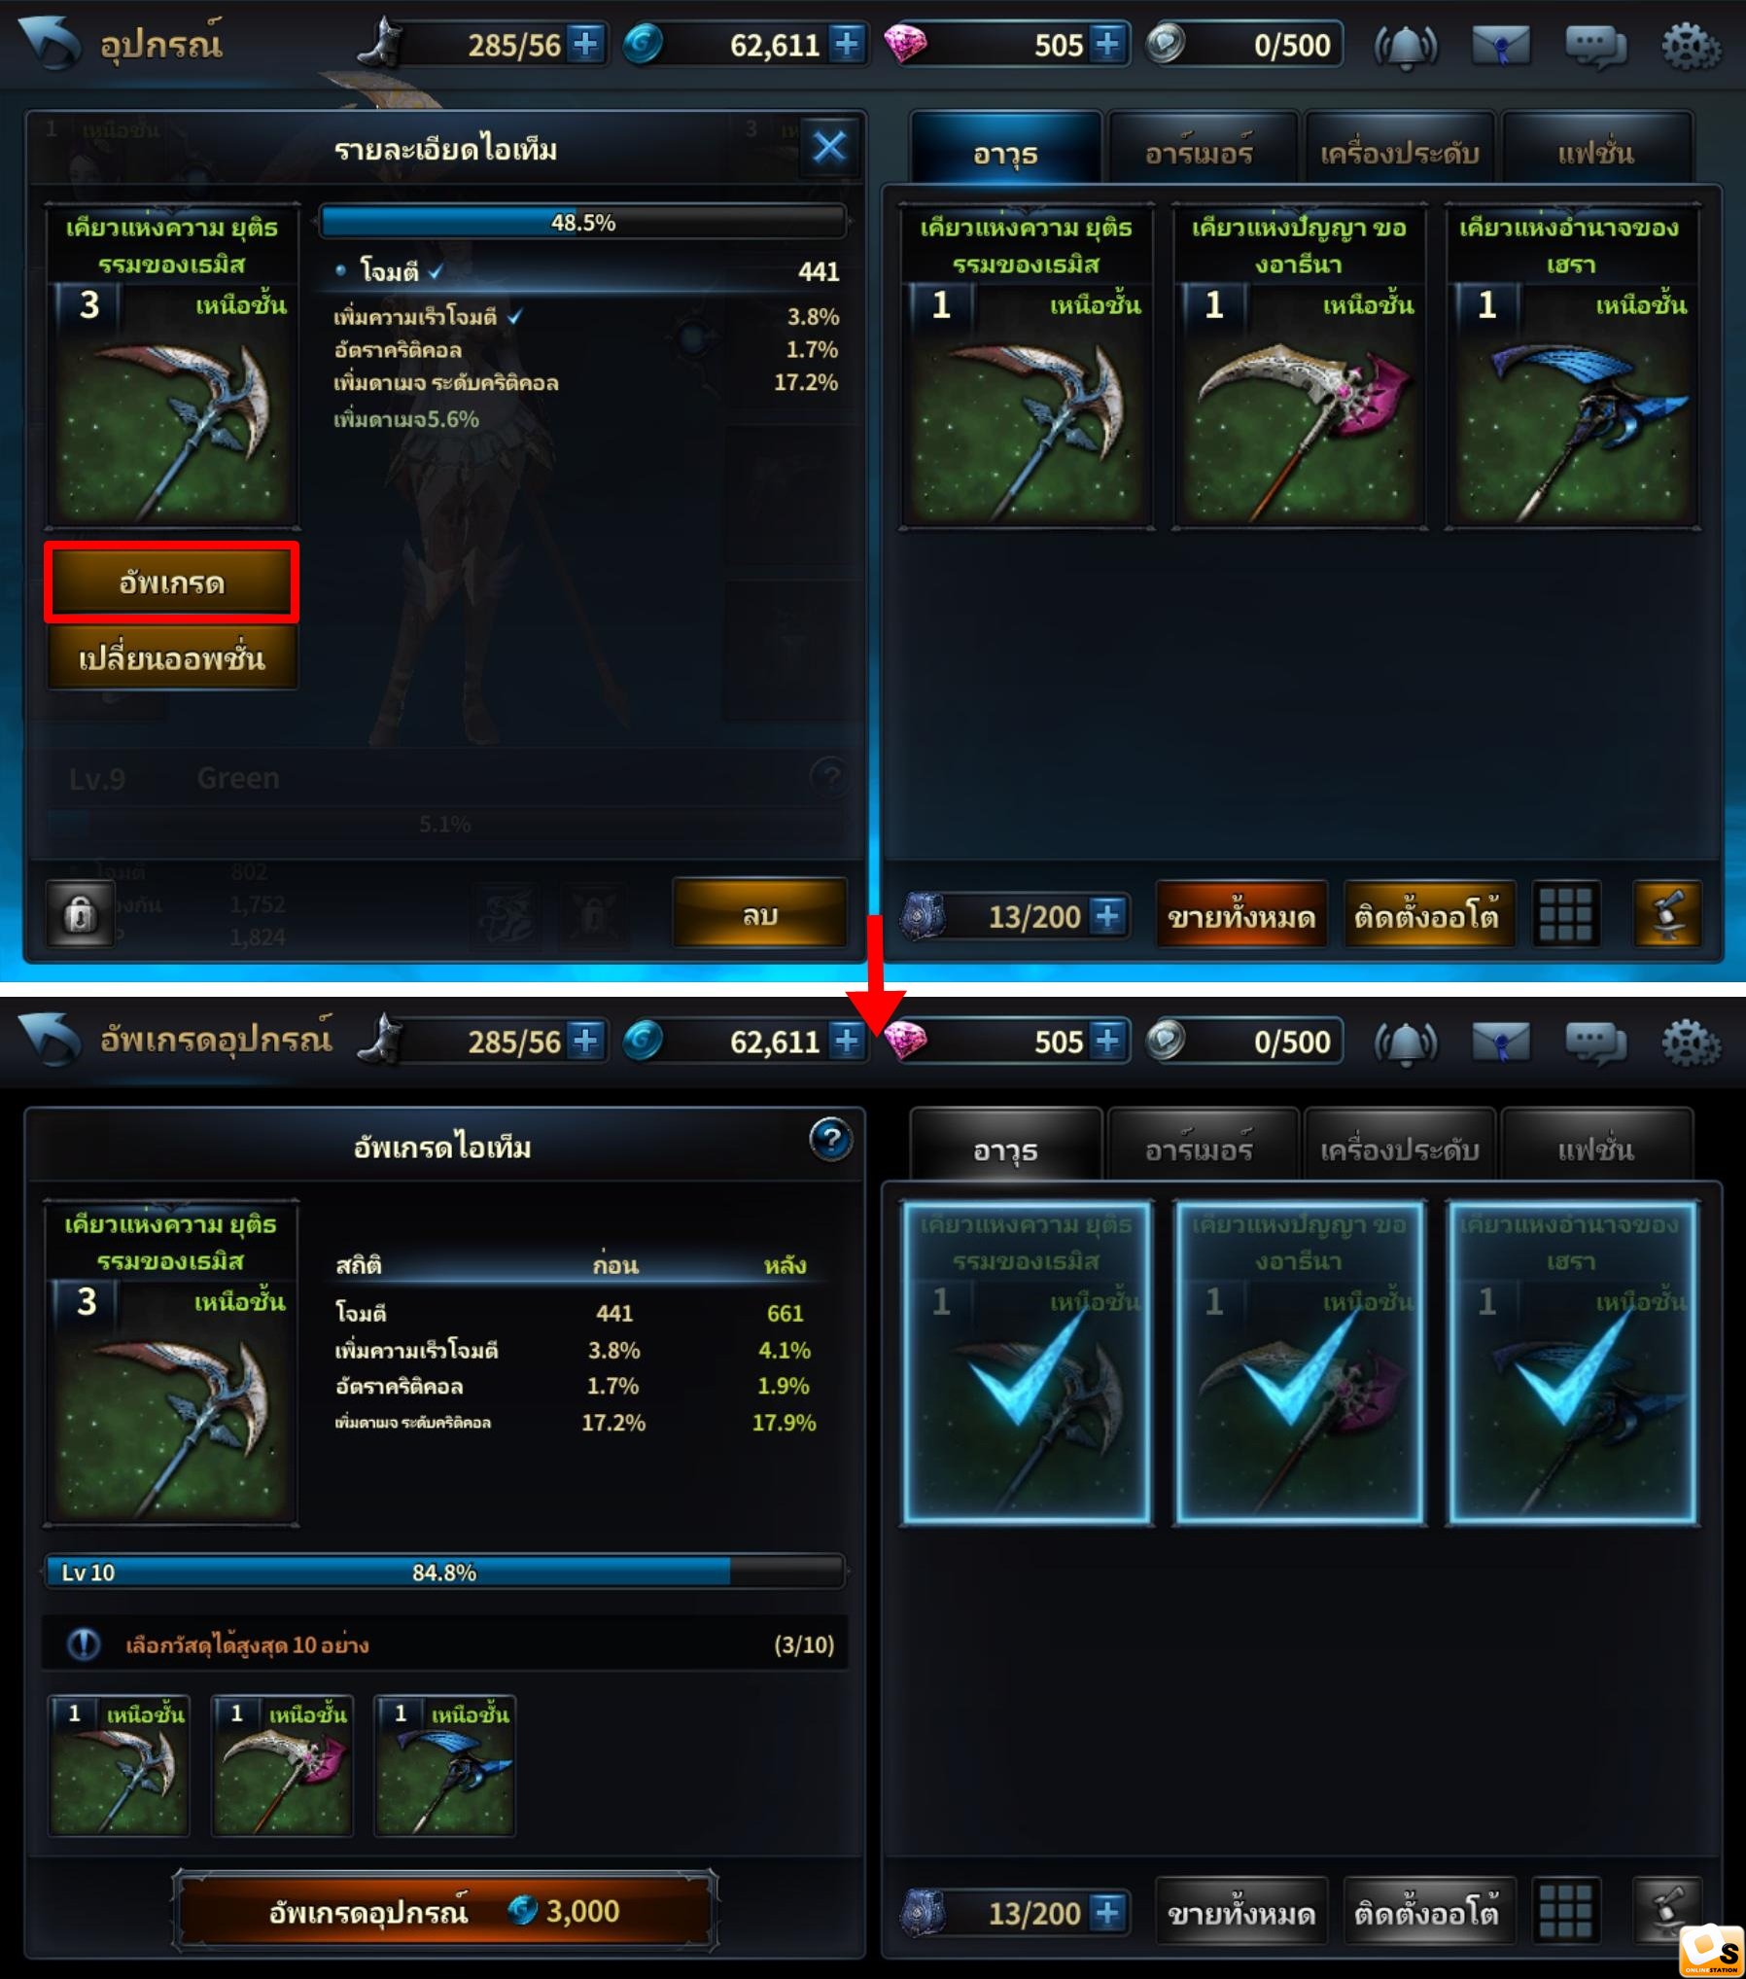Click the Lv 10 84.8% progress bar
Screen dimensions: 1746x1979
(x=445, y=1573)
